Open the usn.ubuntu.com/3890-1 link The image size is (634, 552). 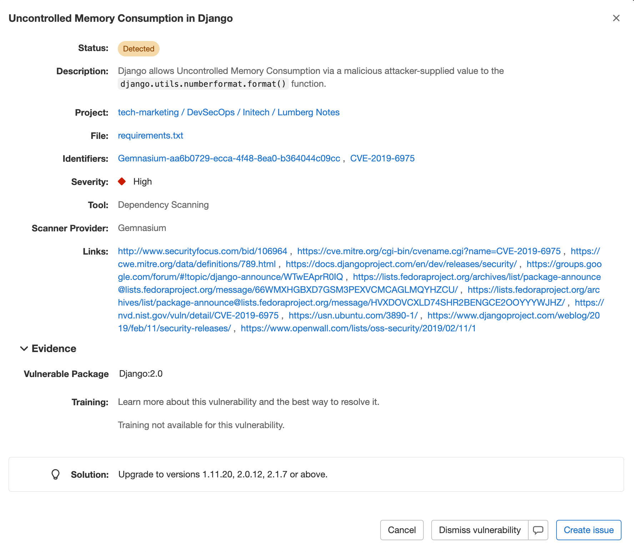click(x=353, y=316)
